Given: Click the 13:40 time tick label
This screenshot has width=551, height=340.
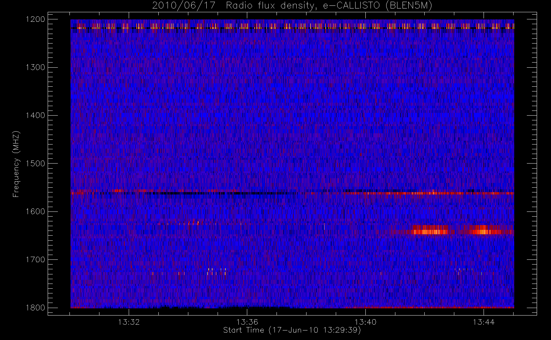Looking at the screenshot, I should click(365, 322).
